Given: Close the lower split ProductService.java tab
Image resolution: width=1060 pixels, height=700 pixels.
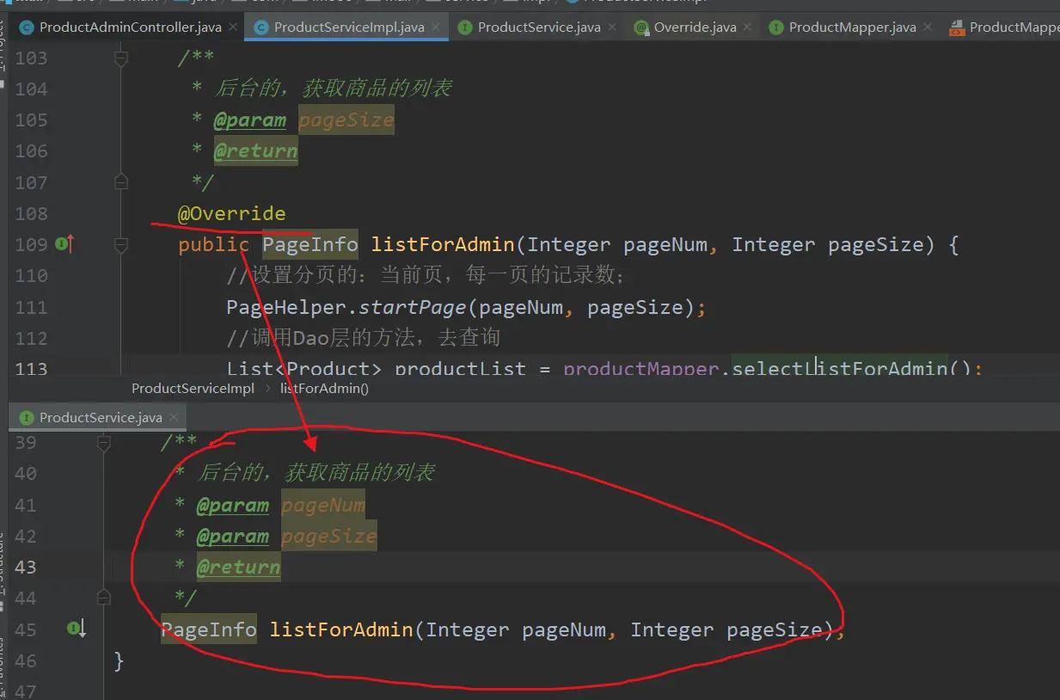Looking at the screenshot, I should [175, 418].
